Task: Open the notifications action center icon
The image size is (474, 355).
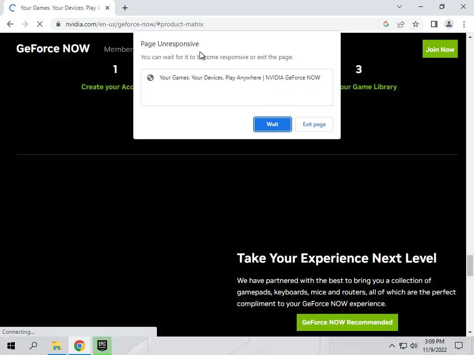Action: pyautogui.click(x=459, y=346)
